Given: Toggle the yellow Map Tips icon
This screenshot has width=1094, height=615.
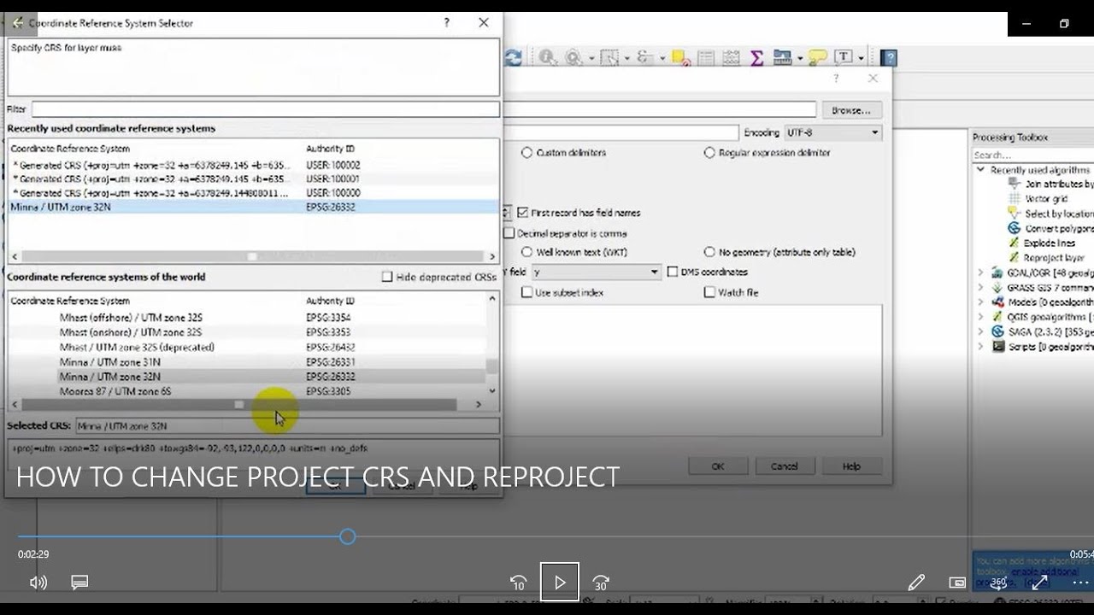Looking at the screenshot, I should [x=818, y=57].
